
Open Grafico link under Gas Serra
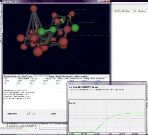pyautogui.click(x=33, y=81)
